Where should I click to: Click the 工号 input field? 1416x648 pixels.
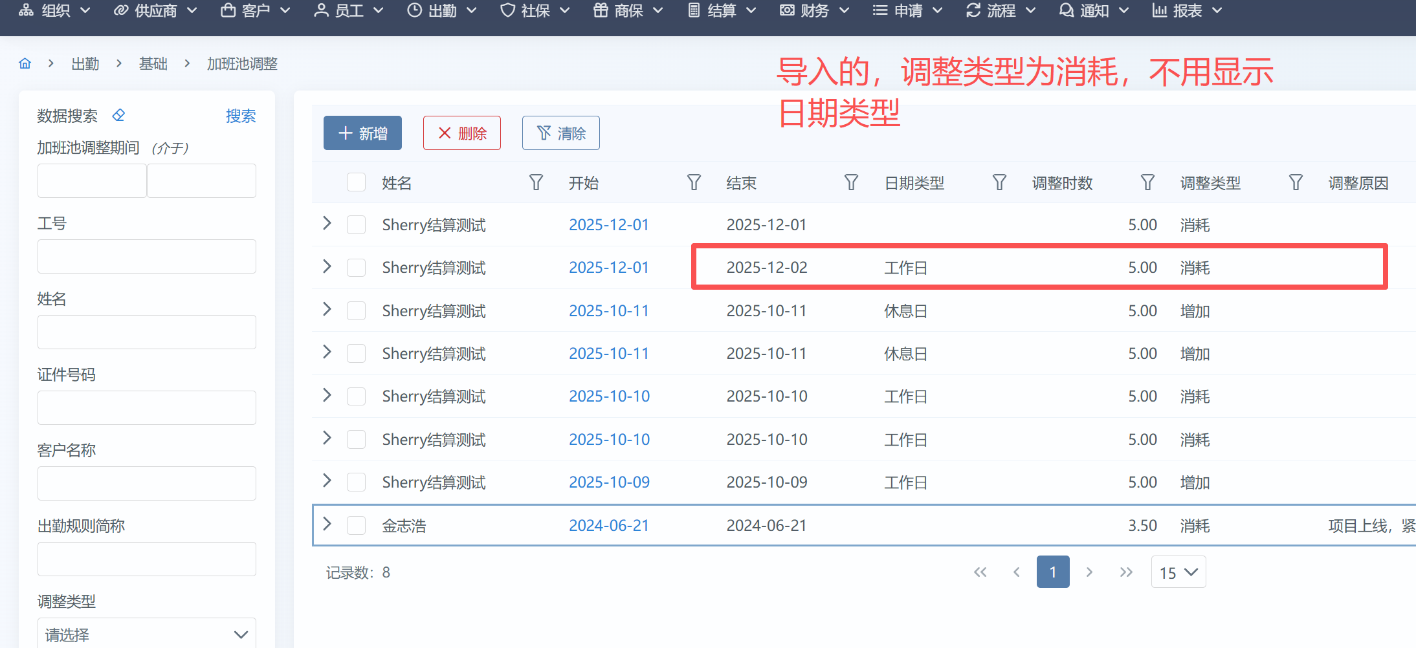point(147,257)
